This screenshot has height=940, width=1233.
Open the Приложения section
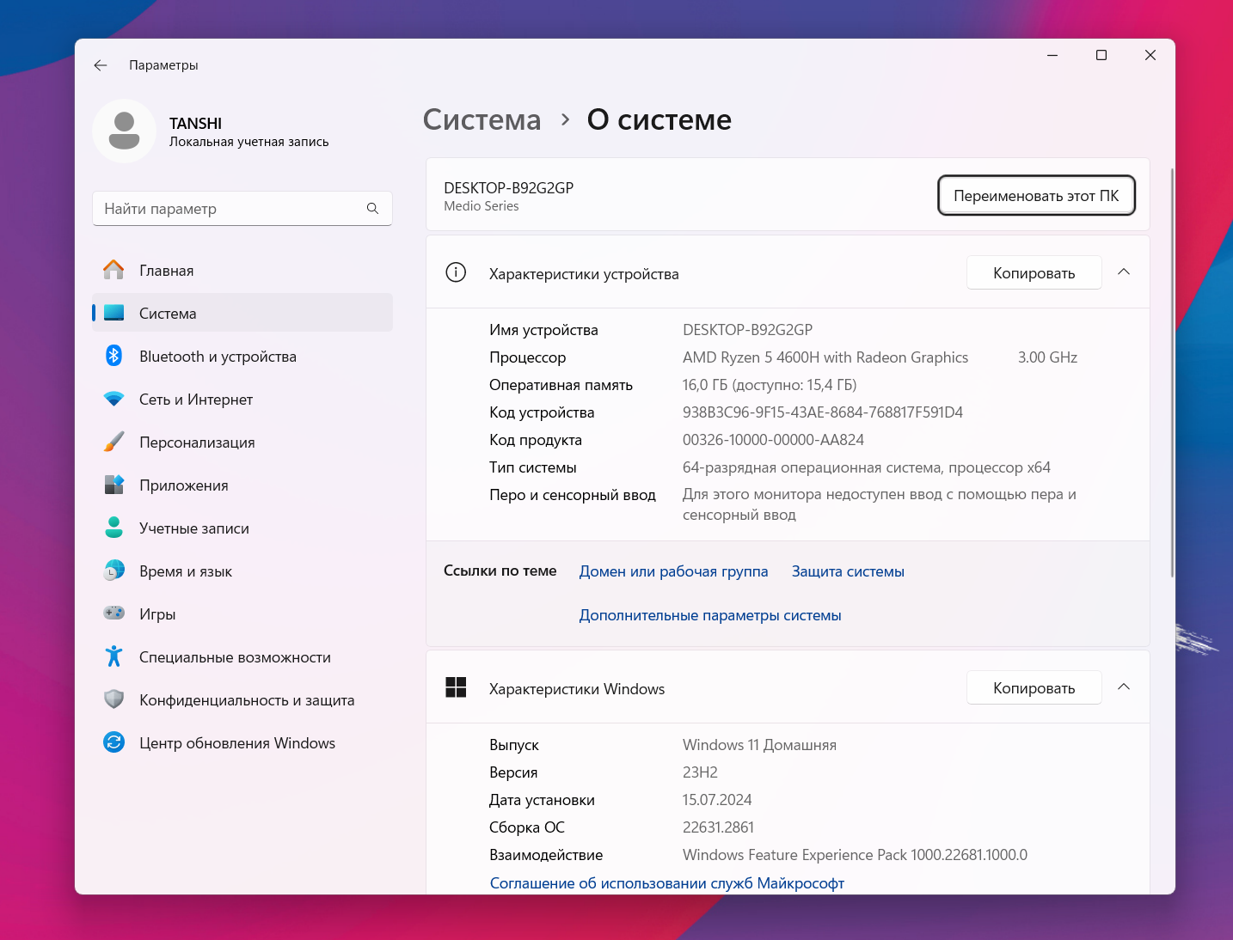[x=242, y=485]
